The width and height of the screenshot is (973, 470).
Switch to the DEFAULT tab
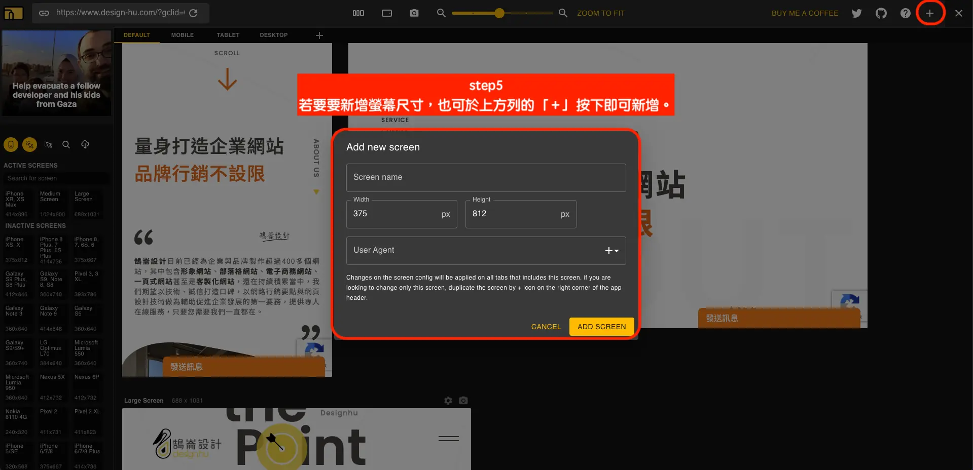pos(137,35)
